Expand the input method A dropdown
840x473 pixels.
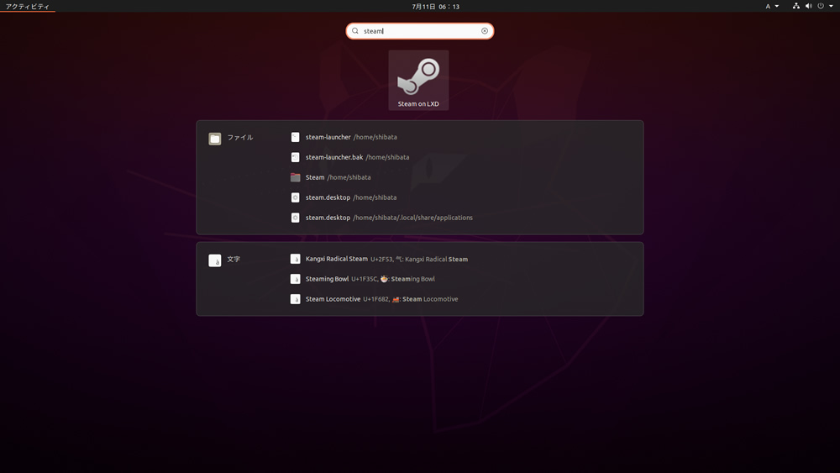click(772, 6)
